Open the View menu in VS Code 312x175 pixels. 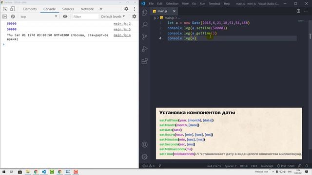click(185, 3)
